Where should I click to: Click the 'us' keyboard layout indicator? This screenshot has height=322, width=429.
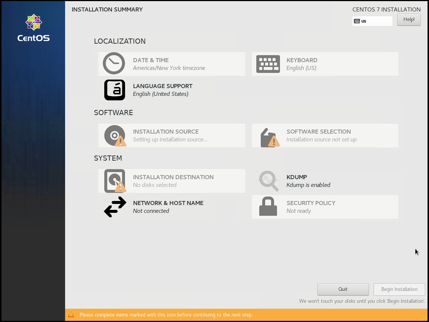(372, 21)
